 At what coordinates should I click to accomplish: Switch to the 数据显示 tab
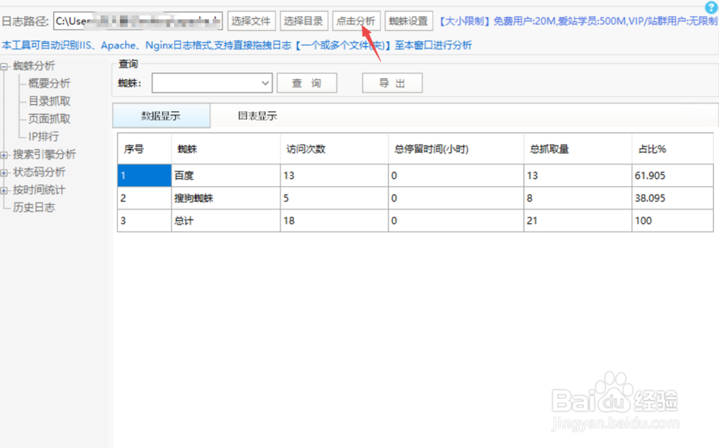[x=161, y=116]
